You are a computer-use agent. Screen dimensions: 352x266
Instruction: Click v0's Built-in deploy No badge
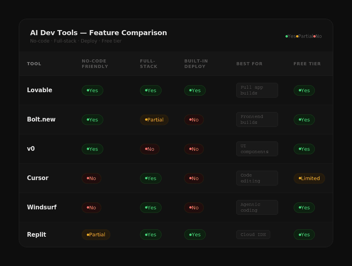tap(194, 149)
